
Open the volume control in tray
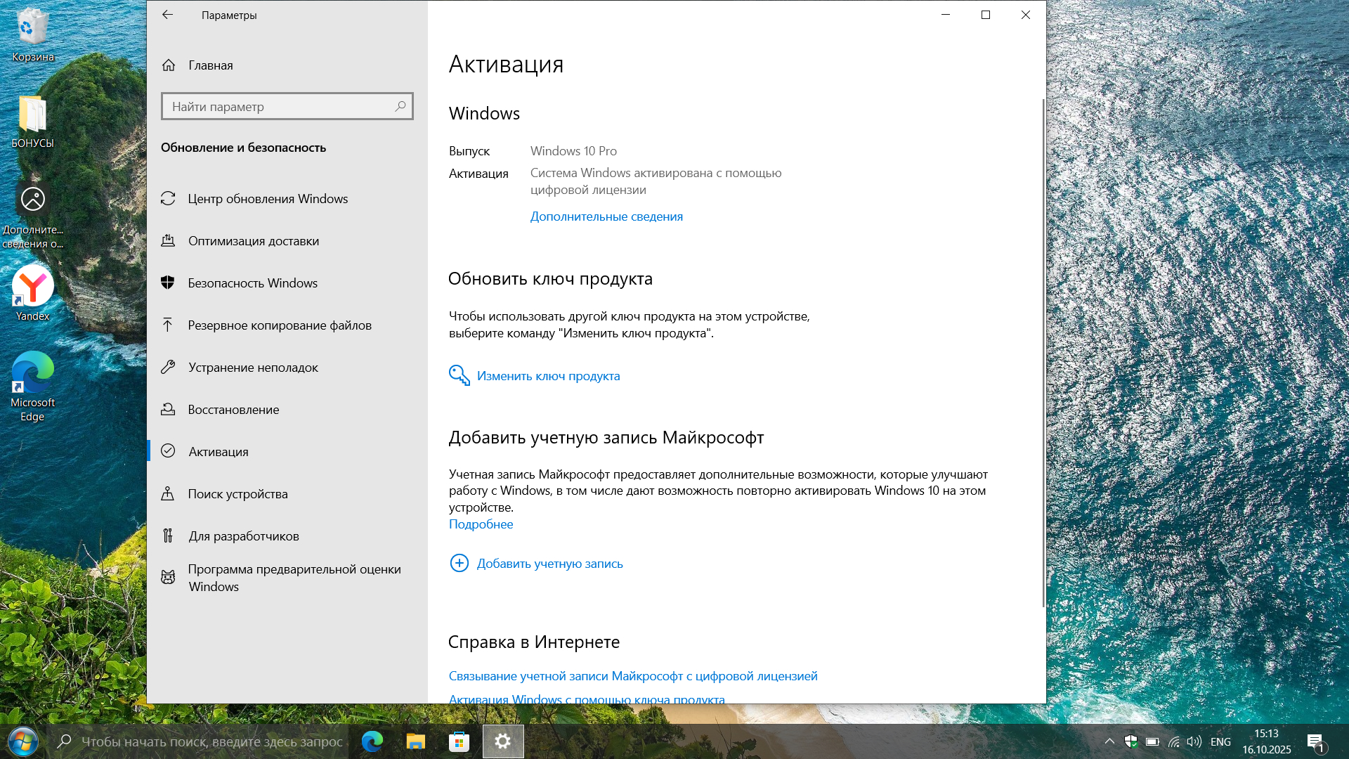pos(1194,741)
